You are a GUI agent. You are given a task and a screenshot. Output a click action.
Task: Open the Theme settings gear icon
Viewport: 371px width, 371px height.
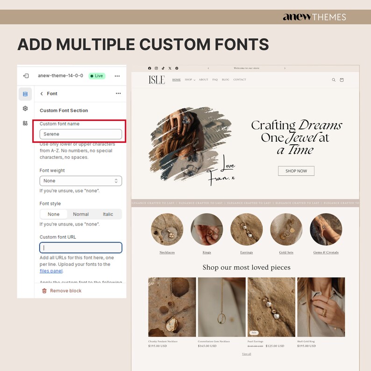[x=25, y=108]
